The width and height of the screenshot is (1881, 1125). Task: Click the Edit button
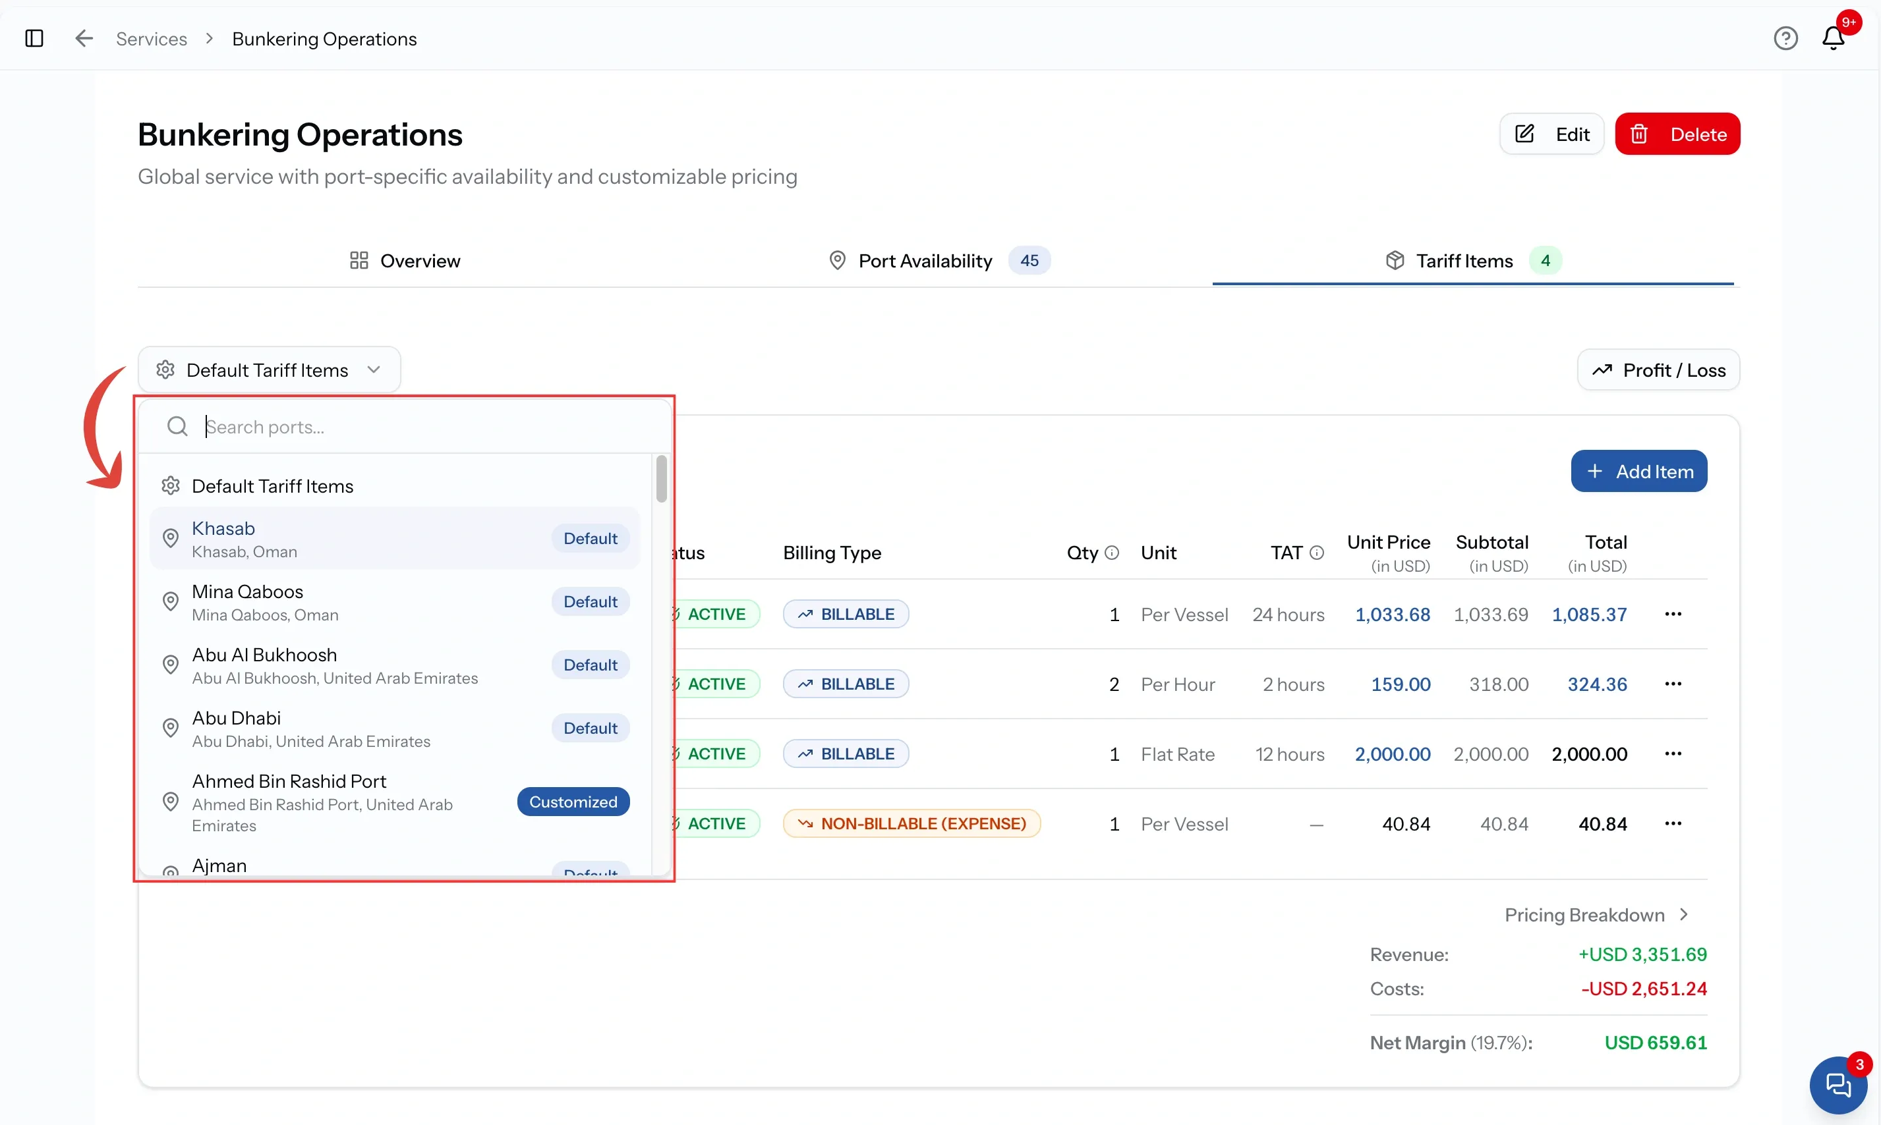coord(1552,134)
